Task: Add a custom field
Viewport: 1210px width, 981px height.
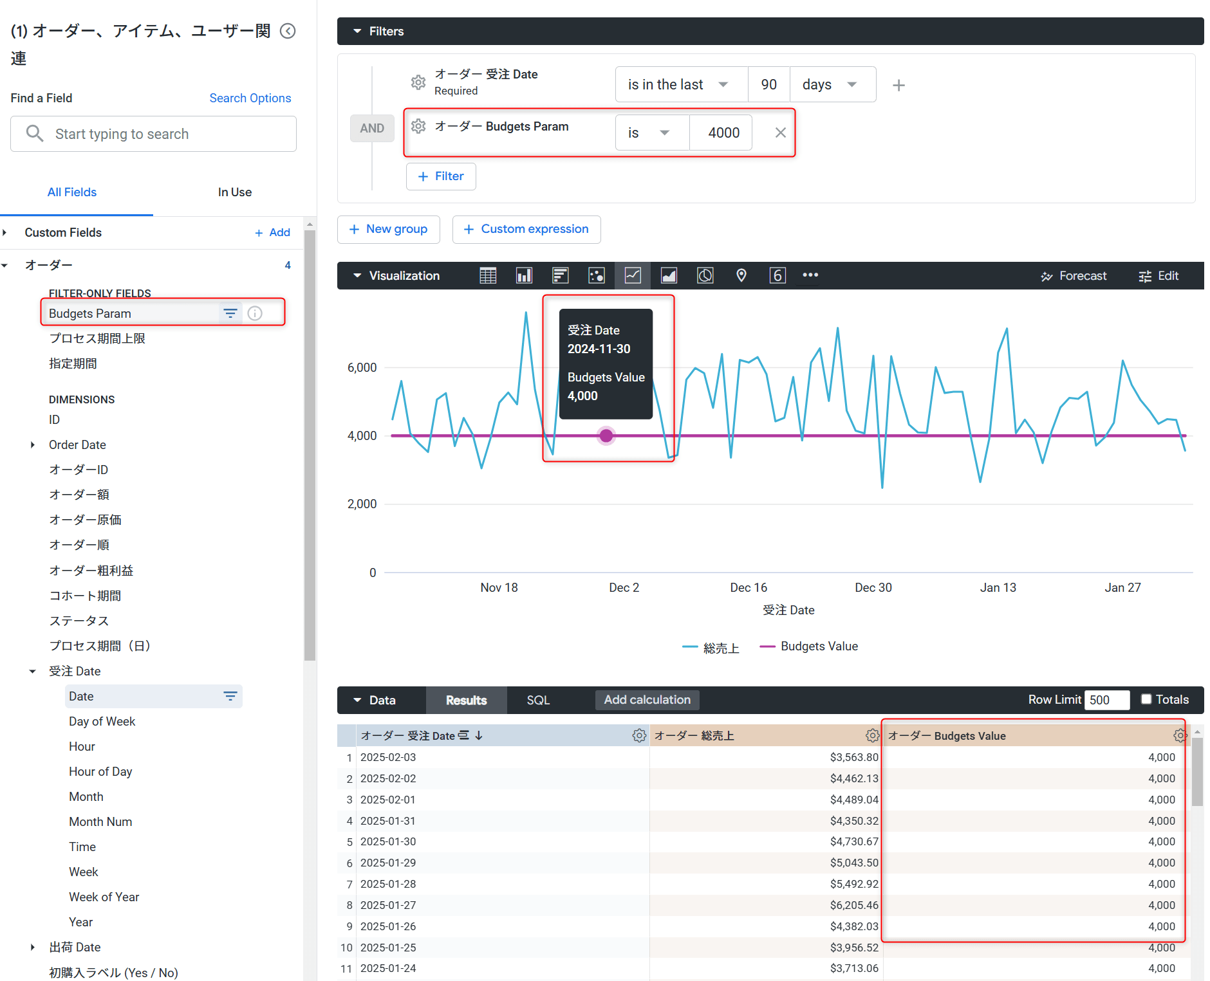Action: pos(272,232)
